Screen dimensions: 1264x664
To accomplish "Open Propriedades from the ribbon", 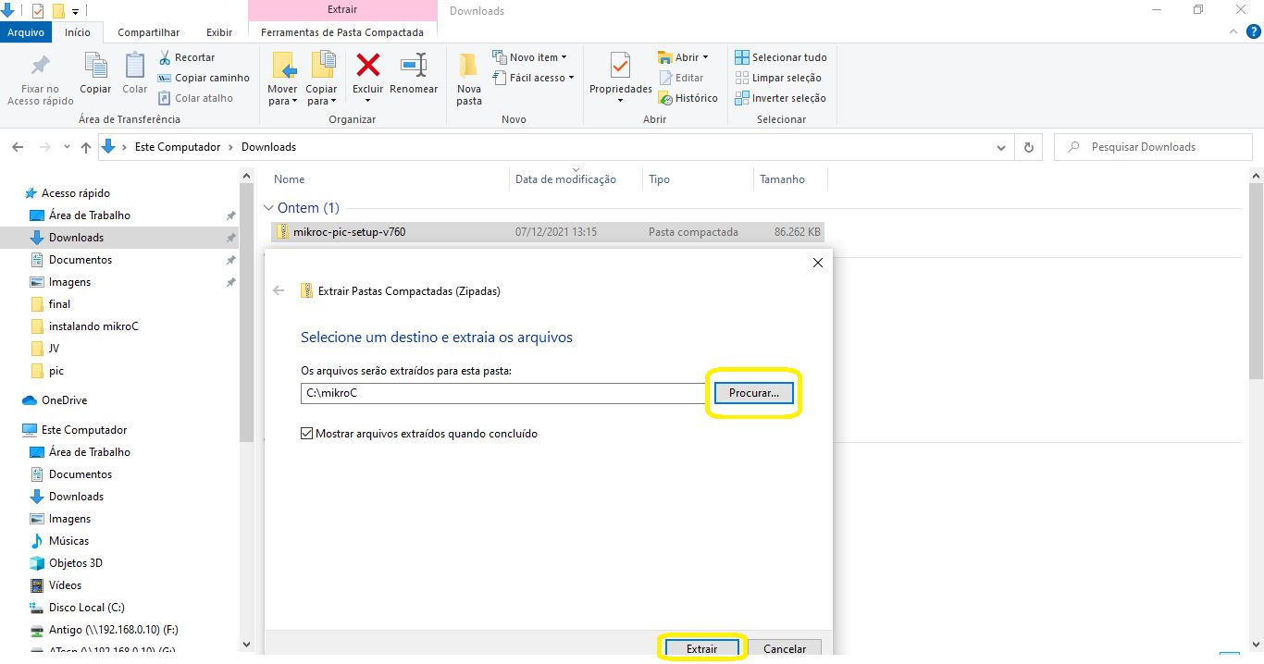I will pyautogui.click(x=620, y=68).
